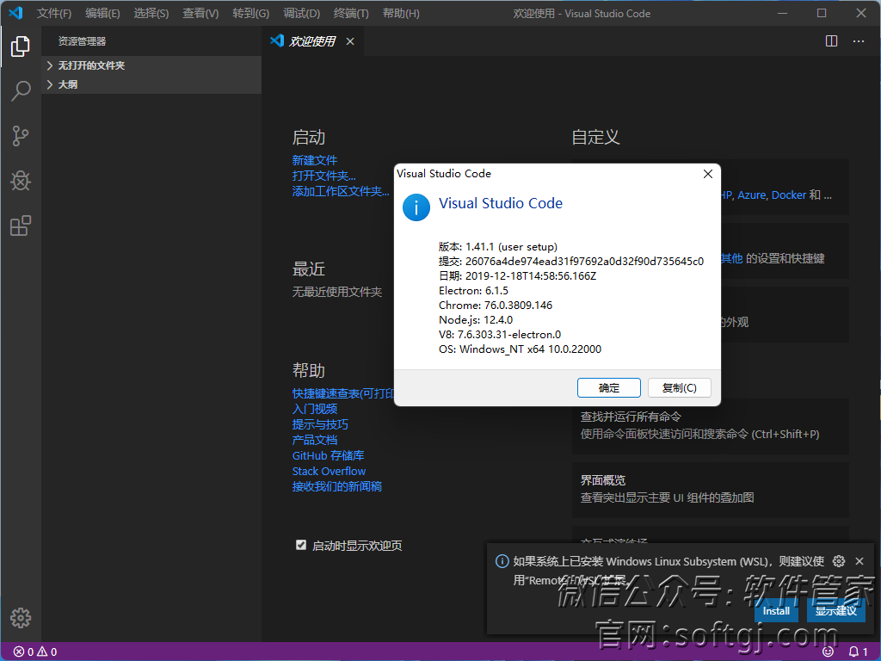The height and width of the screenshot is (661, 881).
Task: Open the 调试(D) menu
Action: pyautogui.click(x=302, y=13)
